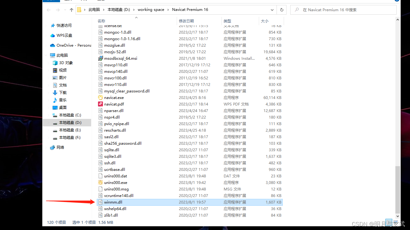Click the zlib1.dll file icon
This screenshot has height=230, width=410.
[100, 215]
